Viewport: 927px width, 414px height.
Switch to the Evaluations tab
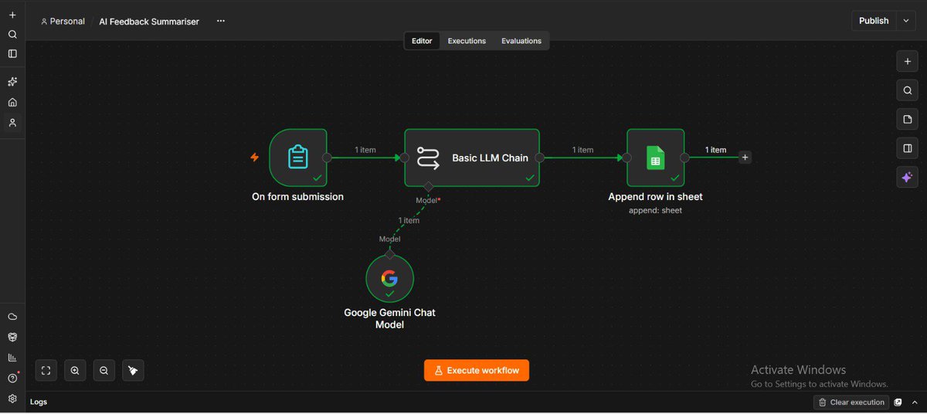[521, 41]
